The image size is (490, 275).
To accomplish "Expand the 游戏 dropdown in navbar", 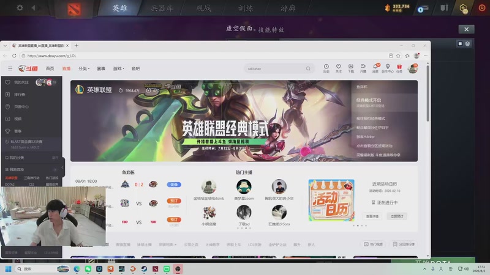I will coord(118,68).
